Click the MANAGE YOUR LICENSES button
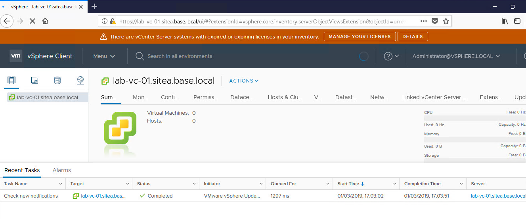This screenshot has width=526, height=219. (360, 36)
